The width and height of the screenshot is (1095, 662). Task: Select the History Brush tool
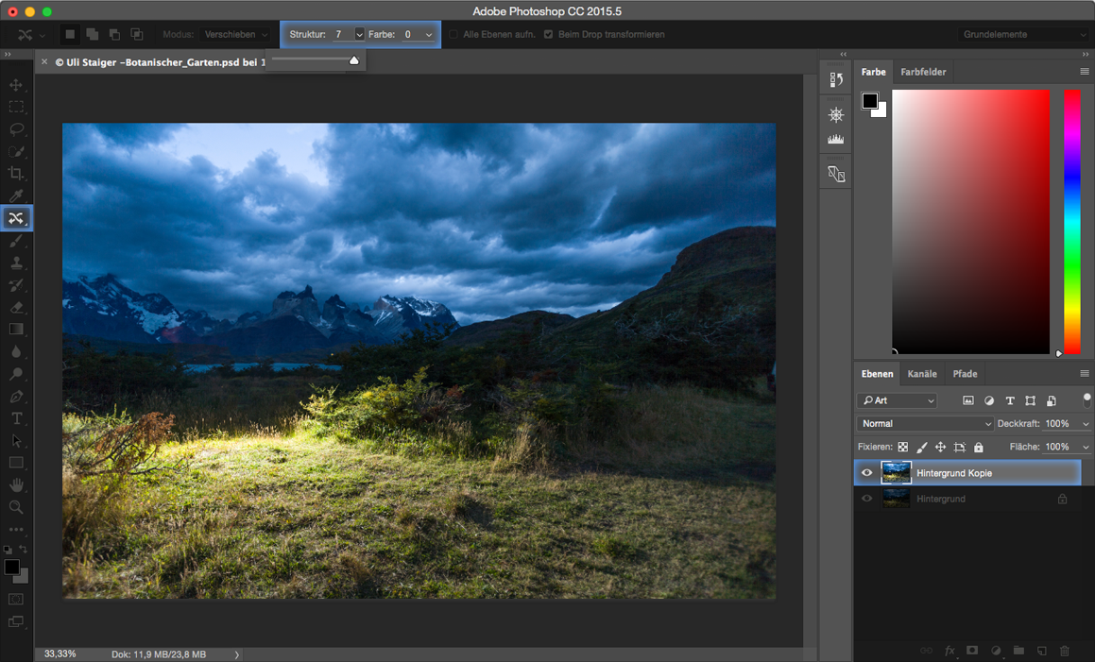pyautogui.click(x=15, y=285)
